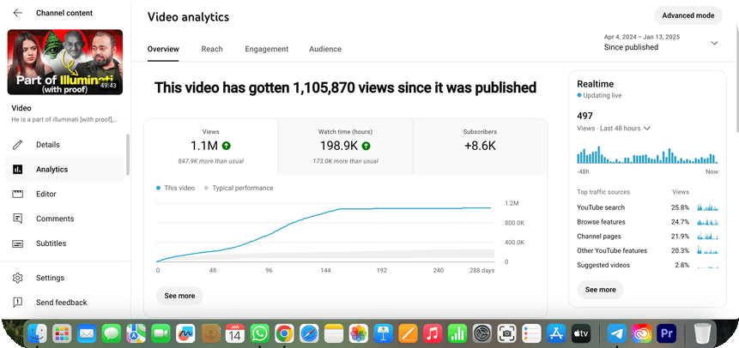
Task: Switch to the Engagement tab
Action: pos(266,49)
